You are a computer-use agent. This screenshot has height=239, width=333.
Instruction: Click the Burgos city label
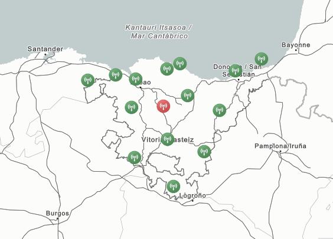(x=57, y=213)
